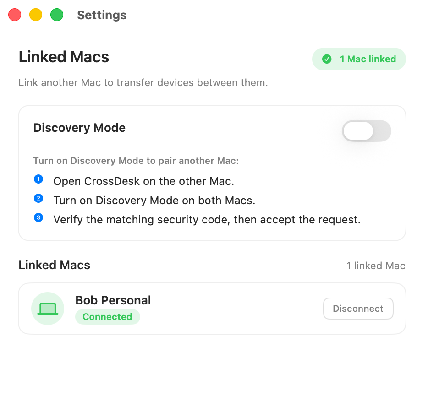Screen dimensions: 439x412
Task: Click the green checkmark status icon
Action: 327,59
